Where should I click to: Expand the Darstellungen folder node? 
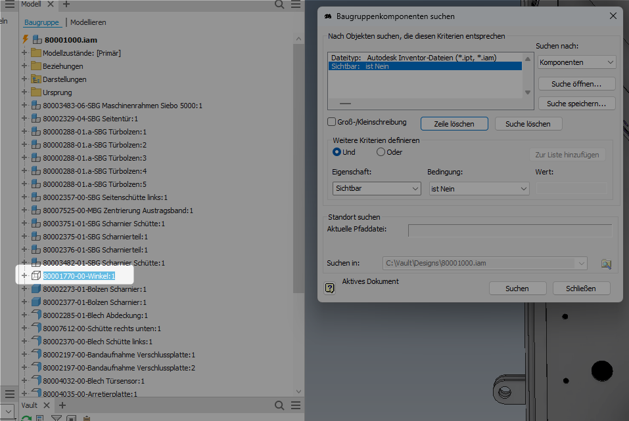(24, 79)
